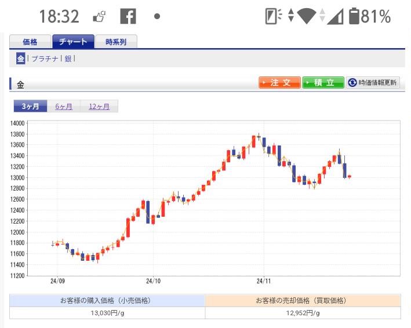Switch the chart to 銀

click(x=68, y=59)
